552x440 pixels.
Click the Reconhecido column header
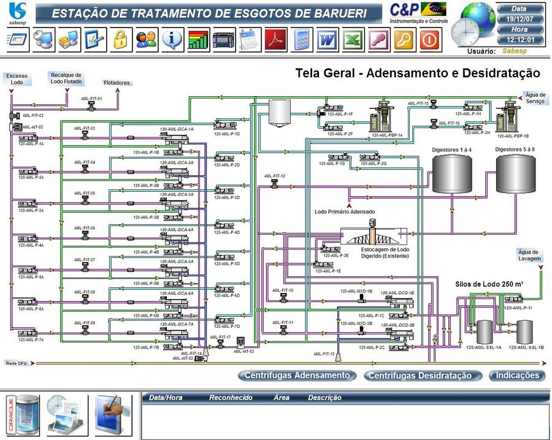231,398
